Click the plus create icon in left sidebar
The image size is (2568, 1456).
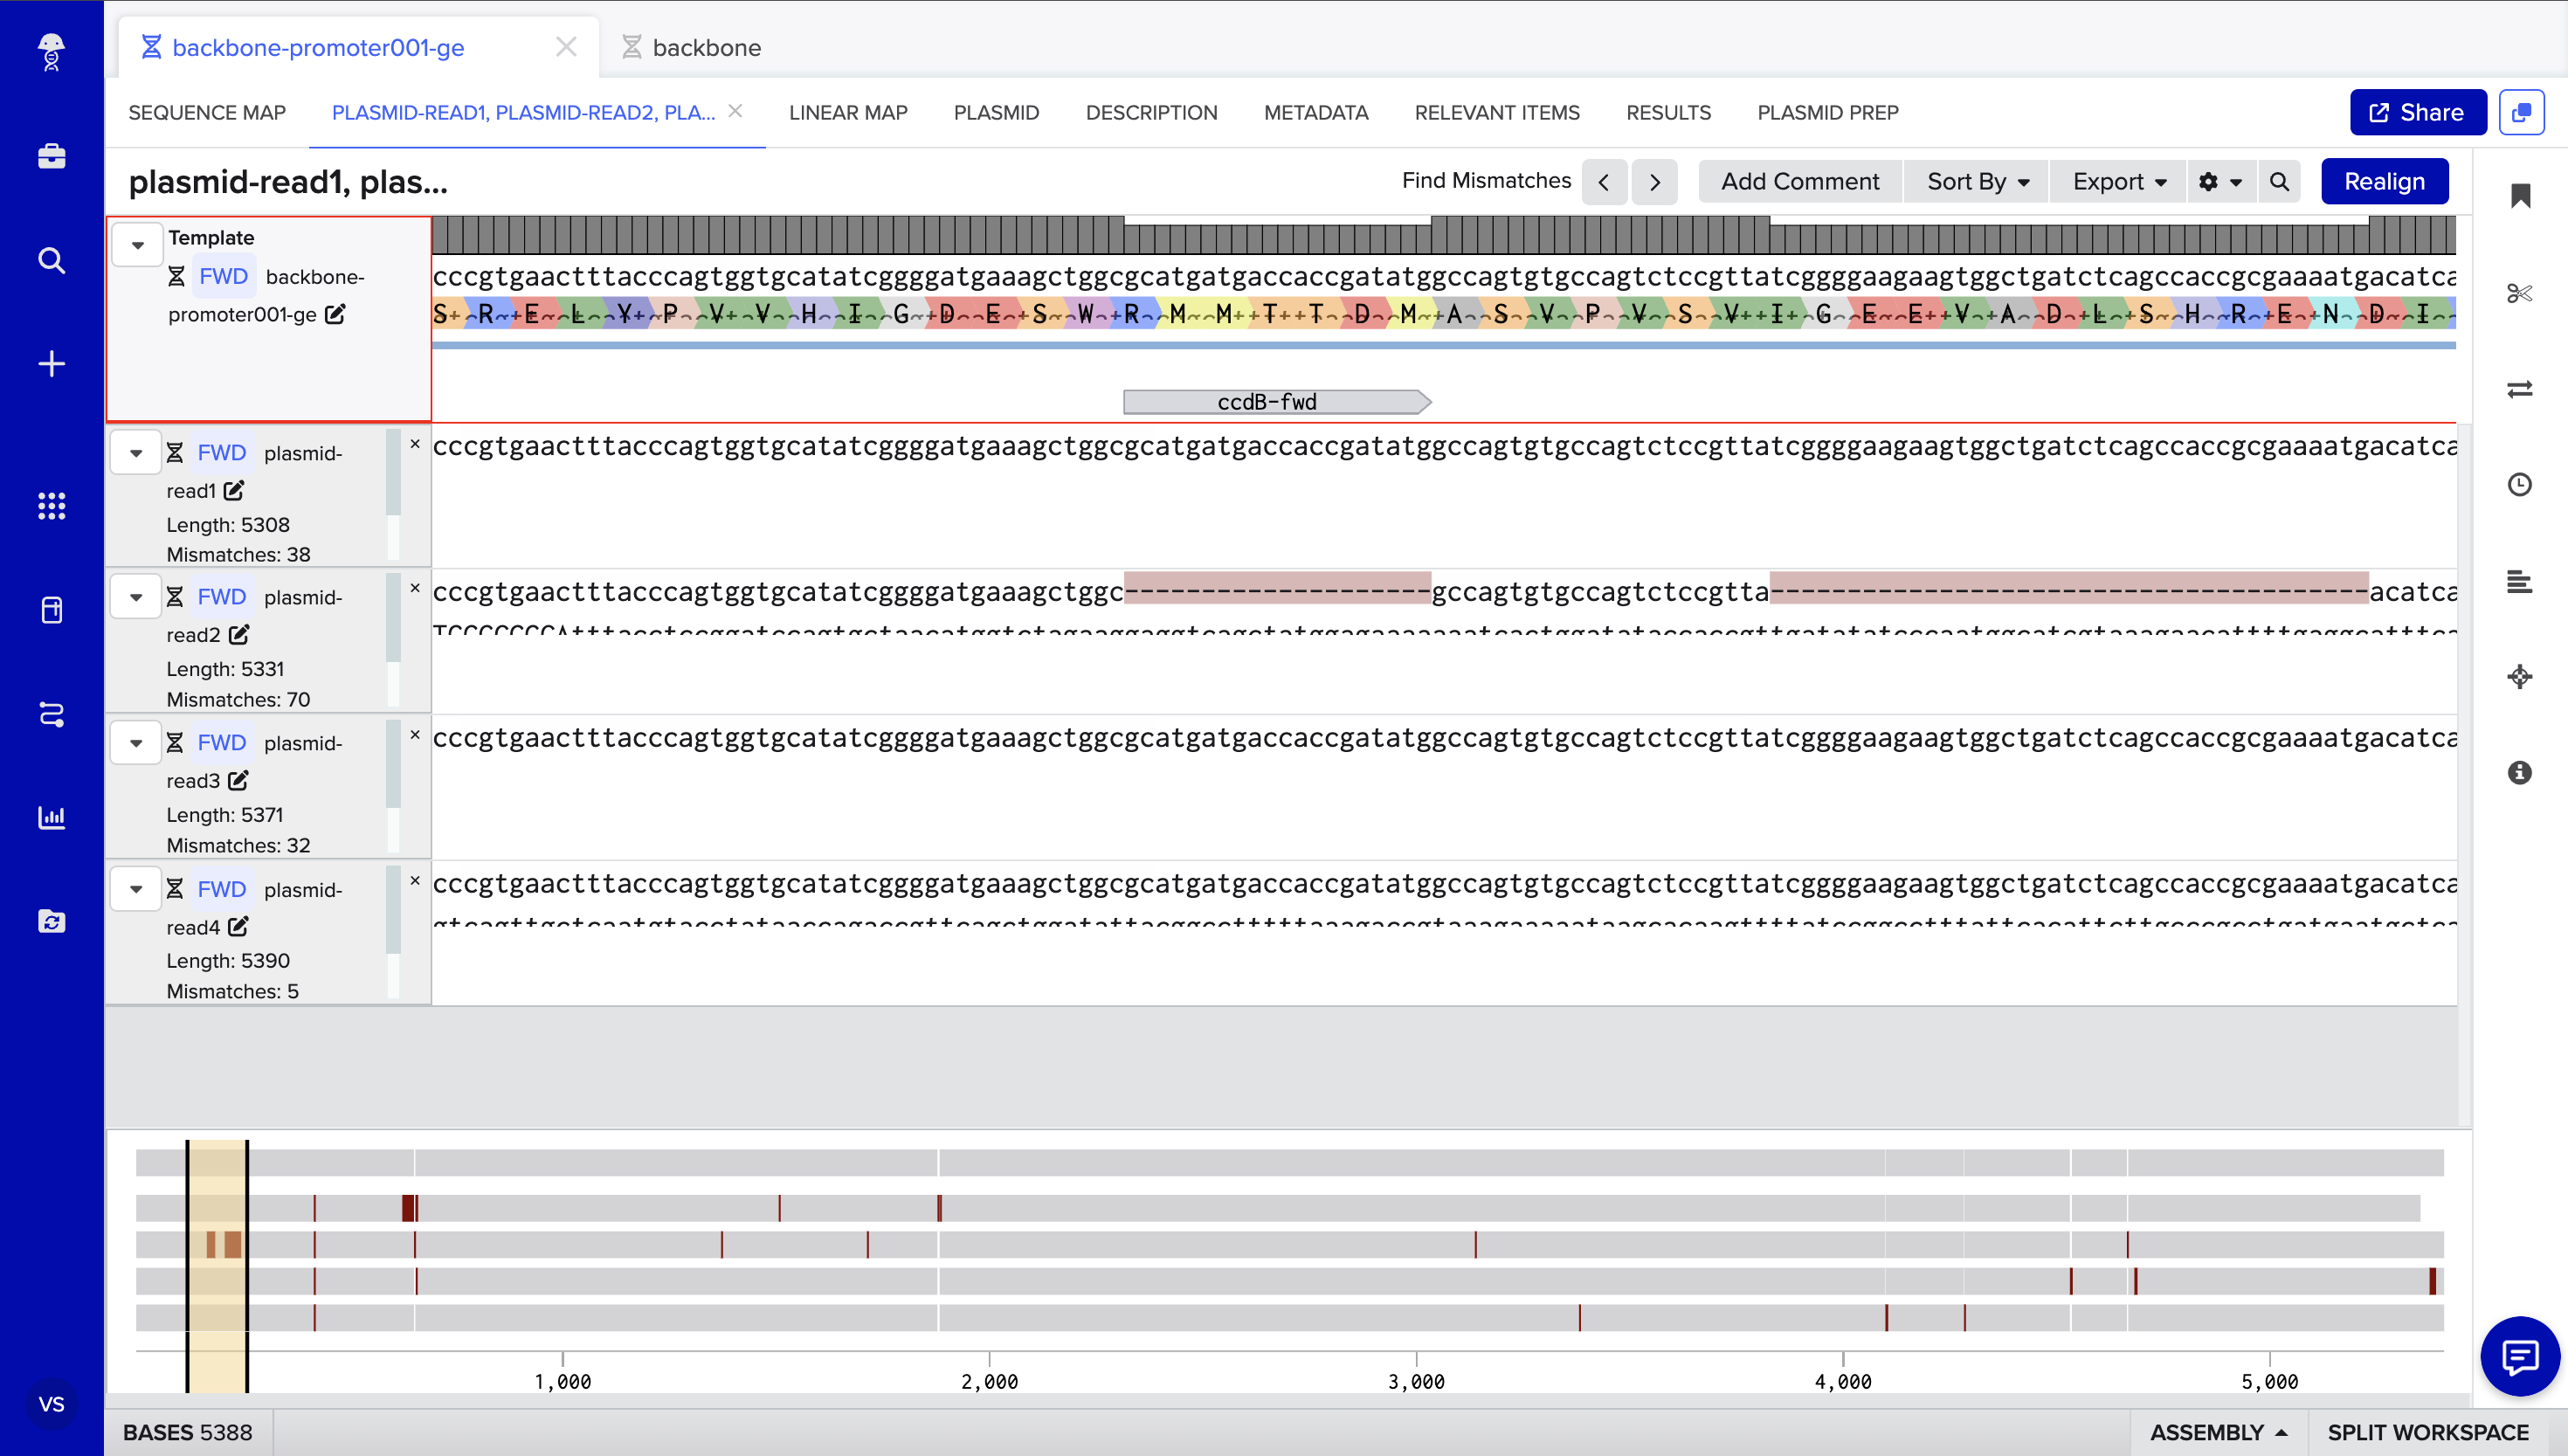click(x=51, y=364)
